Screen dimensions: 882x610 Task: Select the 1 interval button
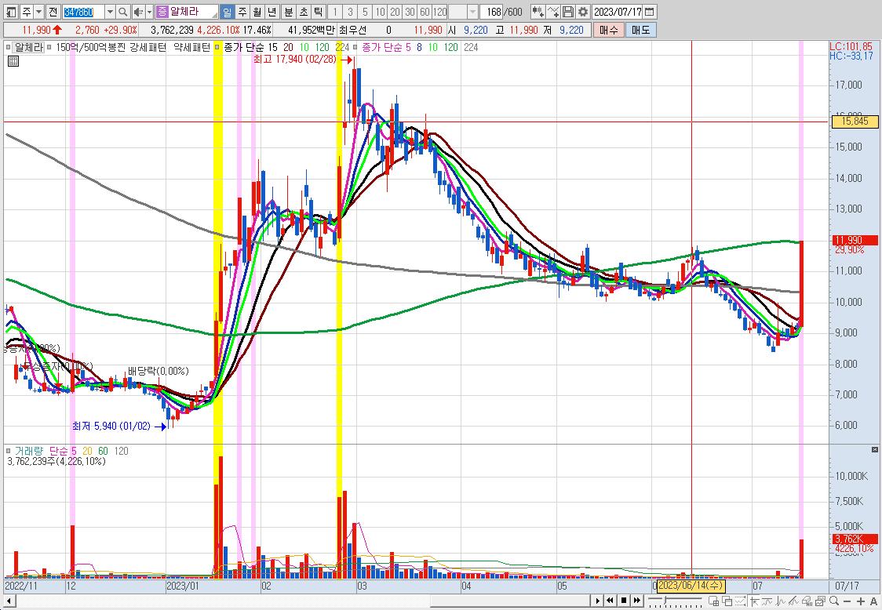coord(335,12)
